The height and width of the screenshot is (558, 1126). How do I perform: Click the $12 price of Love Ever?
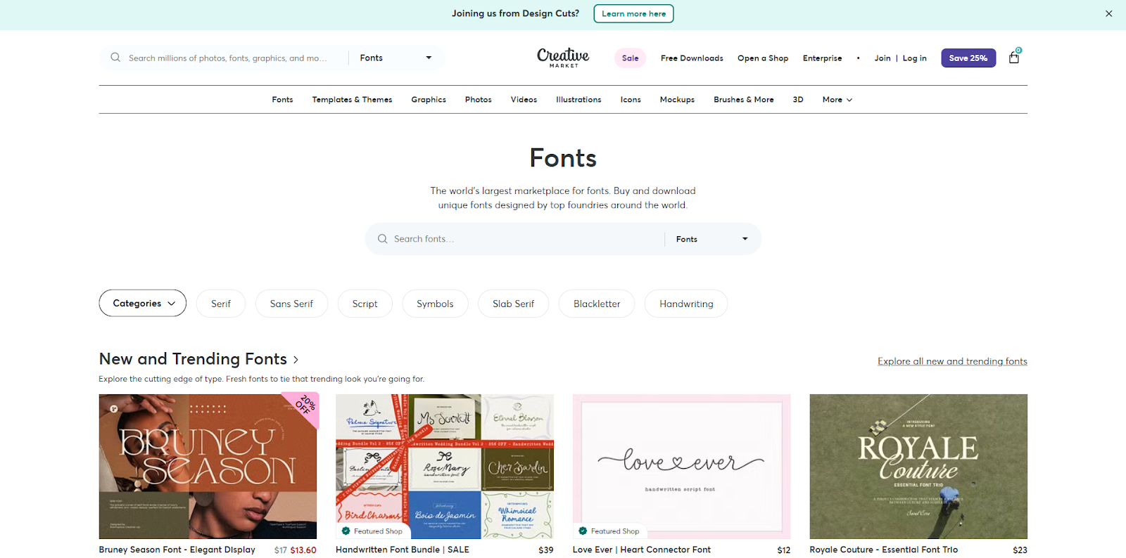(x=783, y=550)
